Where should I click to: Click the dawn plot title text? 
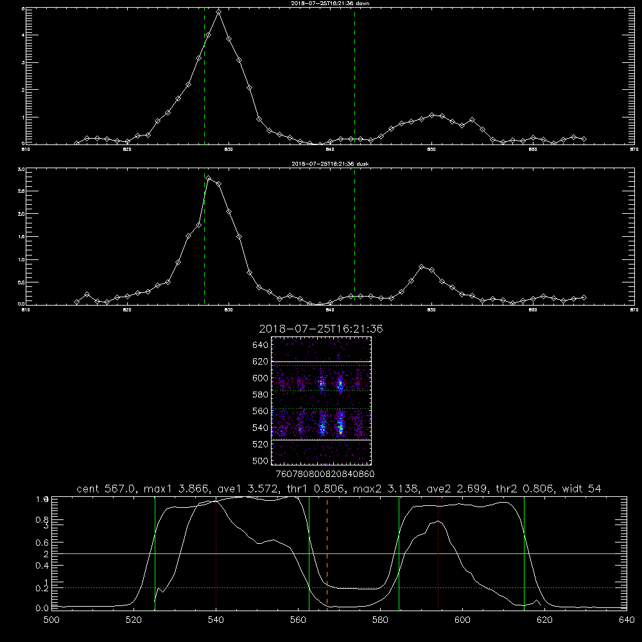[x=330, y=3]
